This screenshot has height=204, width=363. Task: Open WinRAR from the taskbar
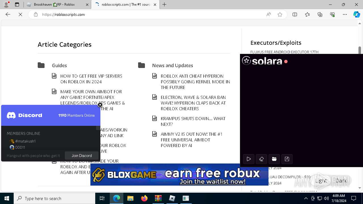coord(158,198)
